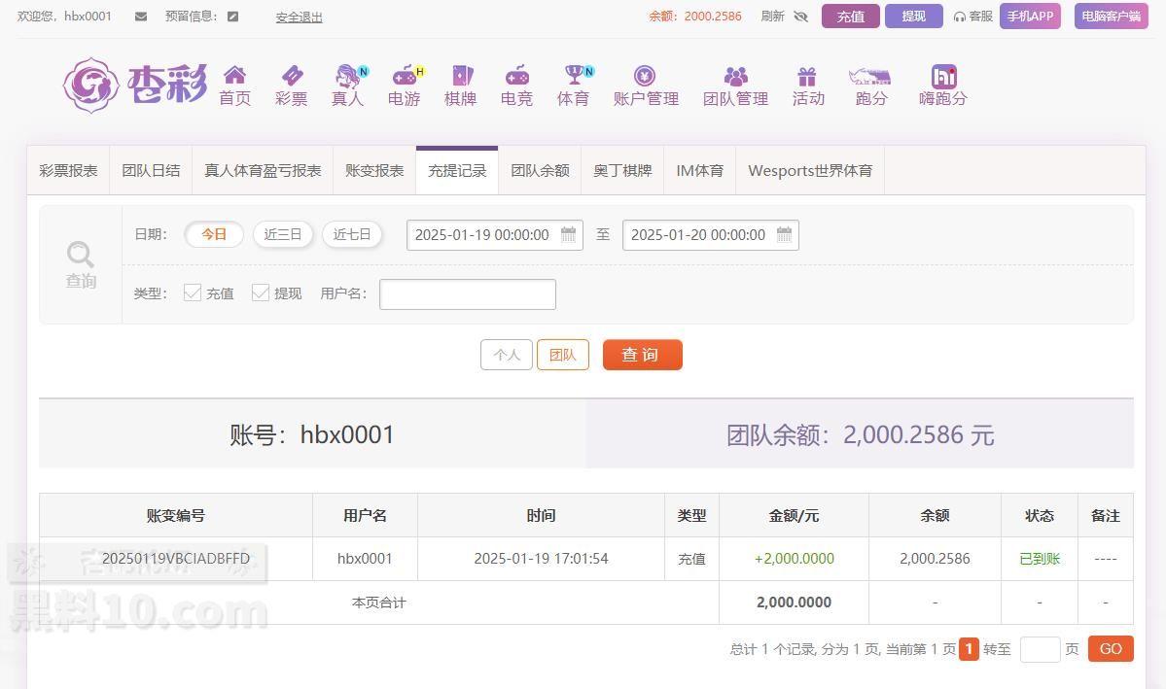1166x689 pixels.
Task: Open calendar picker for start date
Action: tap(568, 234)
